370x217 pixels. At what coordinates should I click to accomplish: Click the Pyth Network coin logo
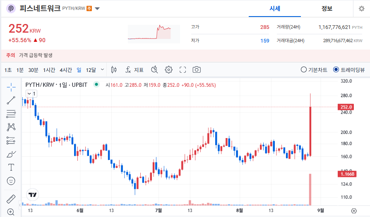[11, 9]
